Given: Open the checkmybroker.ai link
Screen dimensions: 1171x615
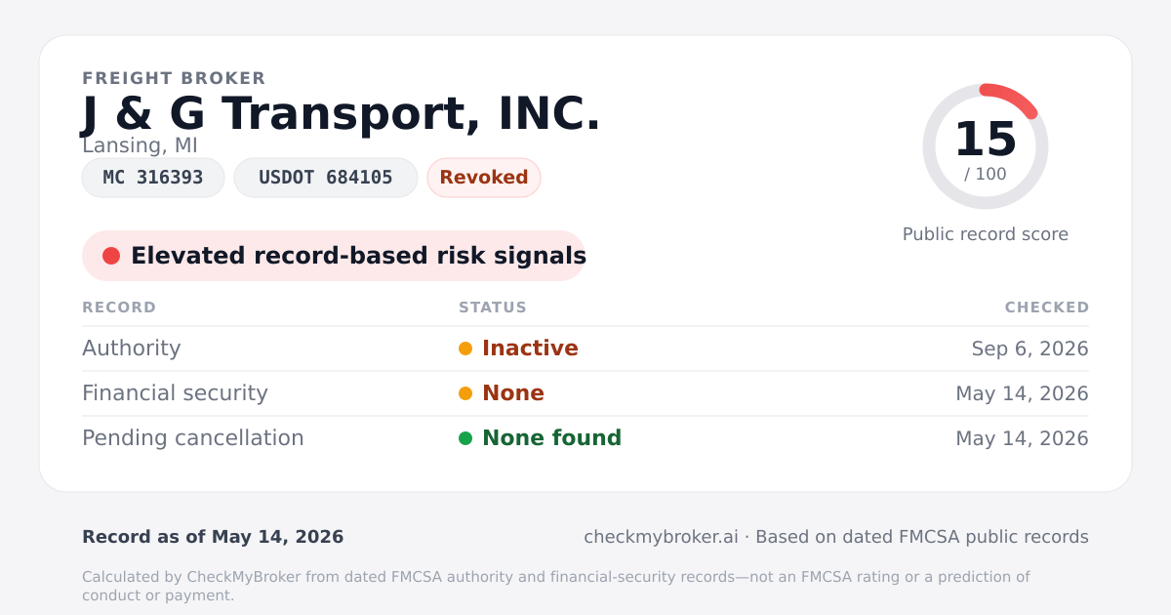Looking at the screenshot, I should [x=661, y=537].
